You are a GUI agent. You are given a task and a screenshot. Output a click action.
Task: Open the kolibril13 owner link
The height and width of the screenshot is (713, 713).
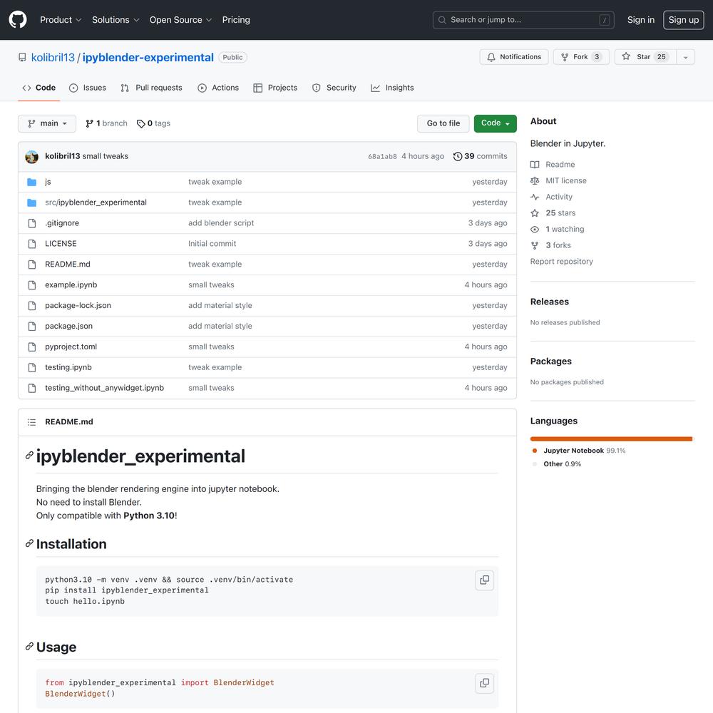click(53, 57)
